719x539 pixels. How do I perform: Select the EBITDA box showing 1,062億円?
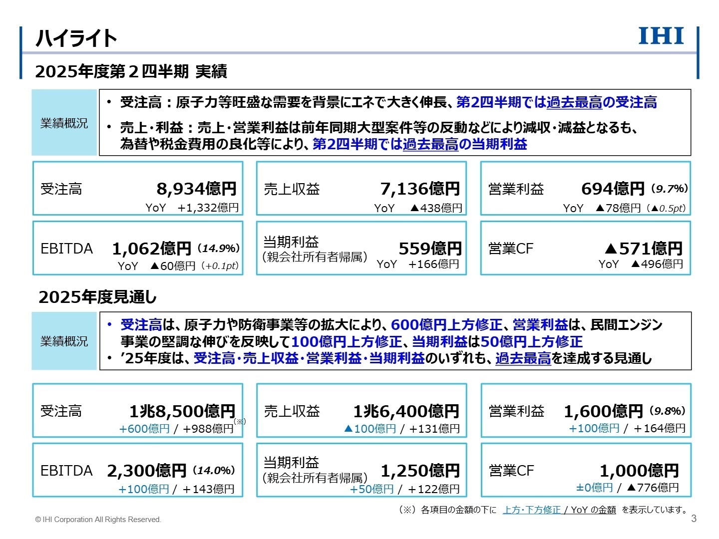point(138,248)
